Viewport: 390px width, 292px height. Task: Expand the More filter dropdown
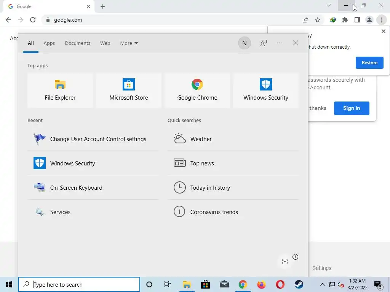129,43
